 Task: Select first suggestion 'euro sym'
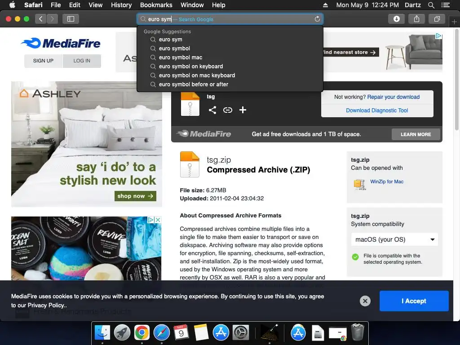[230, 40]
